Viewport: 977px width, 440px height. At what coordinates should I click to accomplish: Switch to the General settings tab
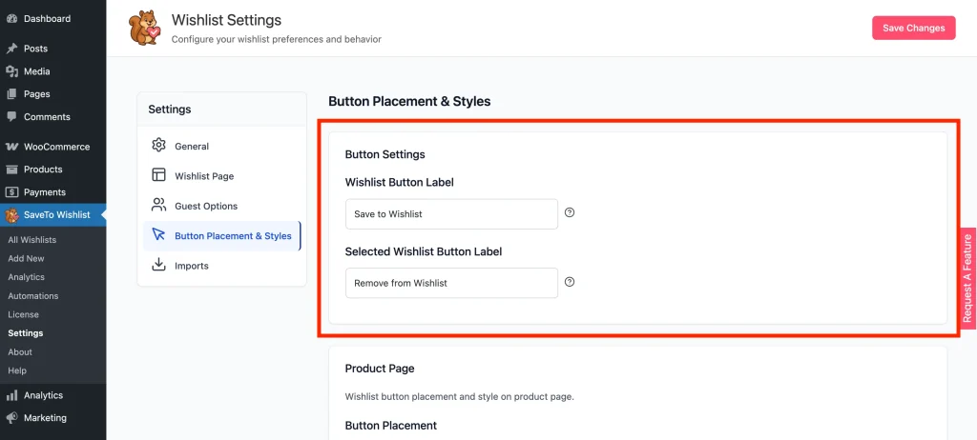(x=221, y=147)
